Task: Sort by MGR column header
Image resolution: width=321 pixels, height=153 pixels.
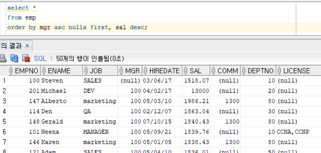Action: coord(130,71)
